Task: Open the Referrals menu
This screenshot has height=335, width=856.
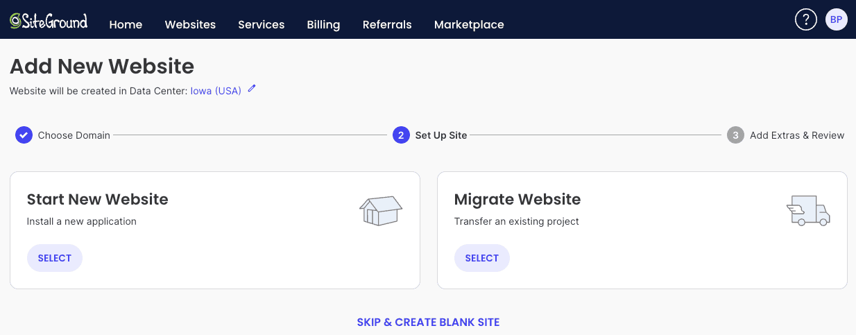Action: pyautogui.click(x=387, y=24)
